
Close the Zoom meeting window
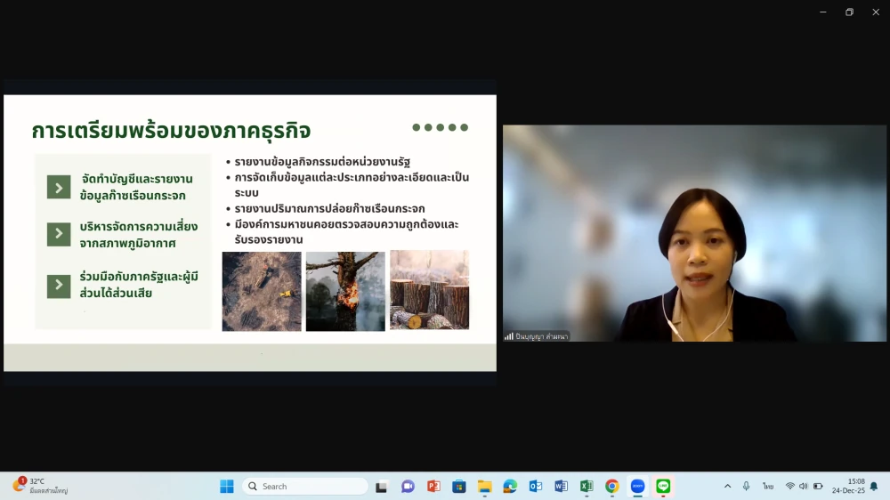click(x=876, y=12)
